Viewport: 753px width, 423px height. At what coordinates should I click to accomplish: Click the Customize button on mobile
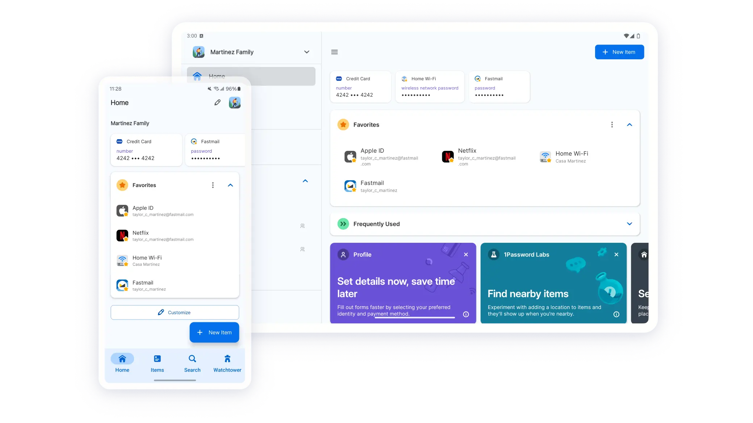click(174, 313)
